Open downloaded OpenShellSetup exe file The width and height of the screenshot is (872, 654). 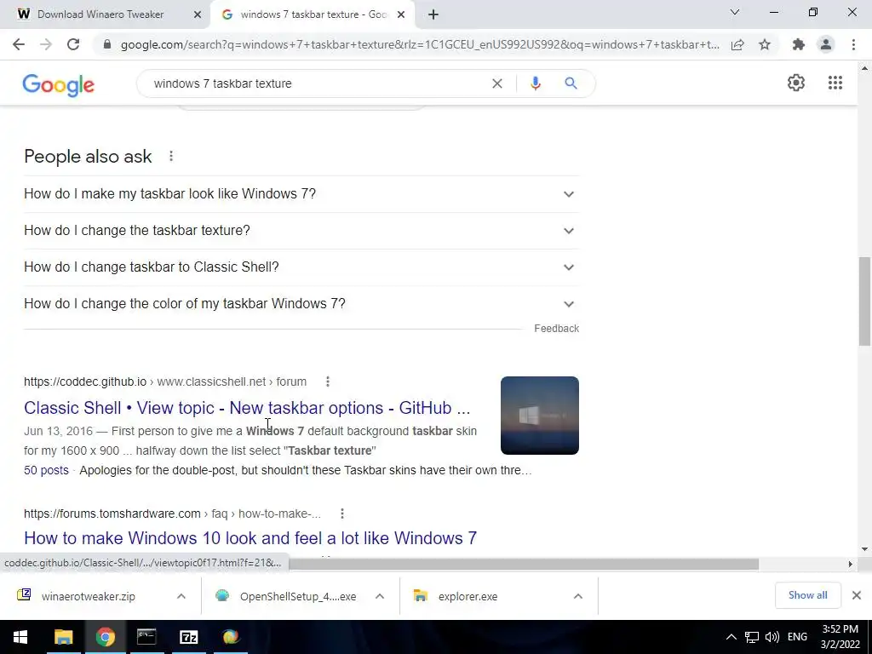pyautogui.click(x=297, y=596)
